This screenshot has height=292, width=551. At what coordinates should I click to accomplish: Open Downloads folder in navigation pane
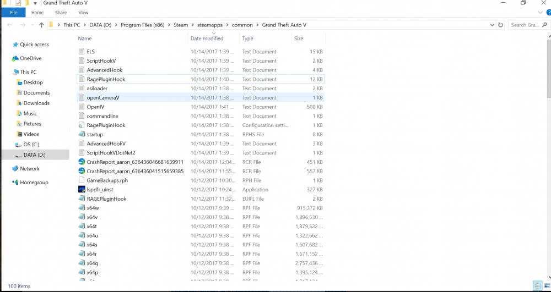coord(33,103)
